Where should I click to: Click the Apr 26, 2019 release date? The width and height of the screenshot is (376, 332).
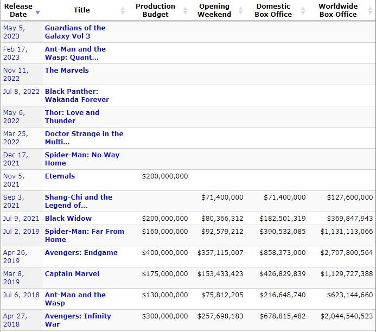15,257
